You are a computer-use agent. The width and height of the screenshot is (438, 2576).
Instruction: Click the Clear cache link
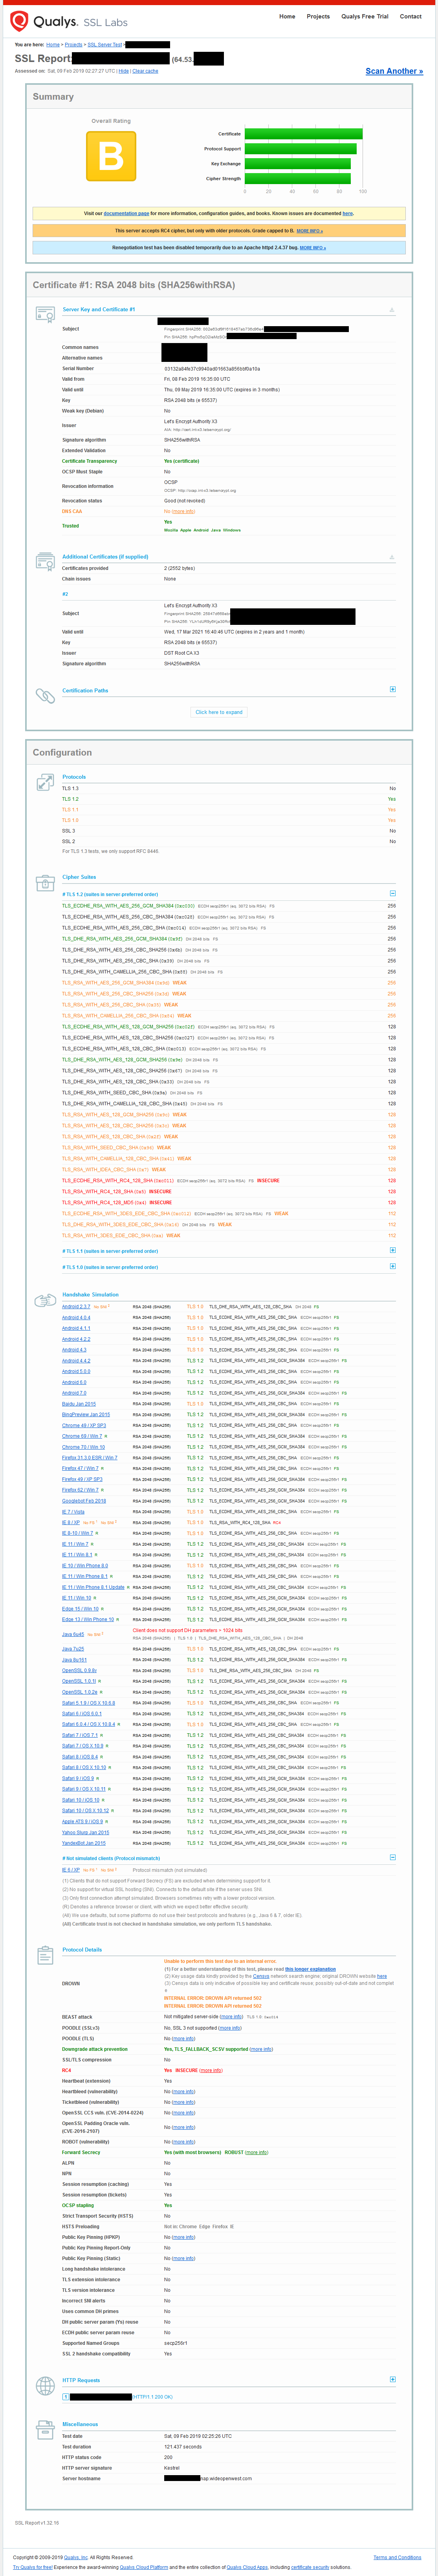tap(145, 71)
